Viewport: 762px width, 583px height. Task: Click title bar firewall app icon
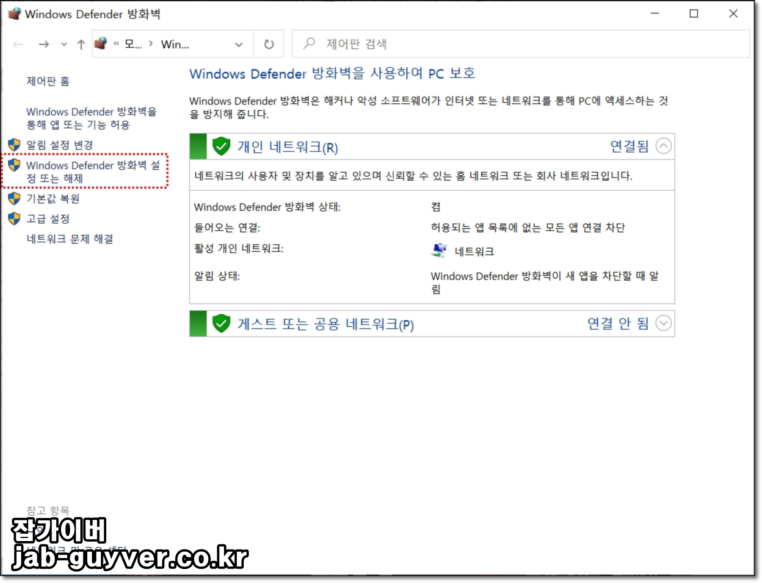tap(14, 14)
